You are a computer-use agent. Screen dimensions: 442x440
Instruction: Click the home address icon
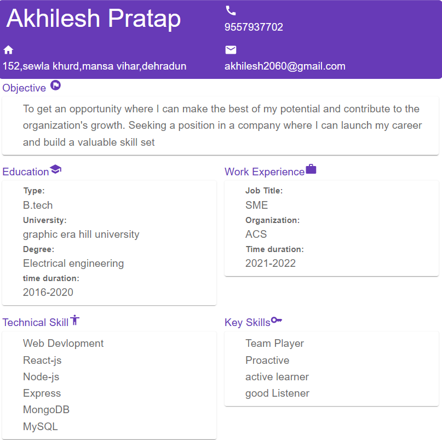(x=8, y=50)
